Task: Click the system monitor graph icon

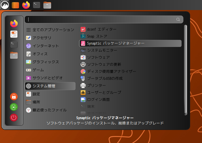Action: pos(83,50)
